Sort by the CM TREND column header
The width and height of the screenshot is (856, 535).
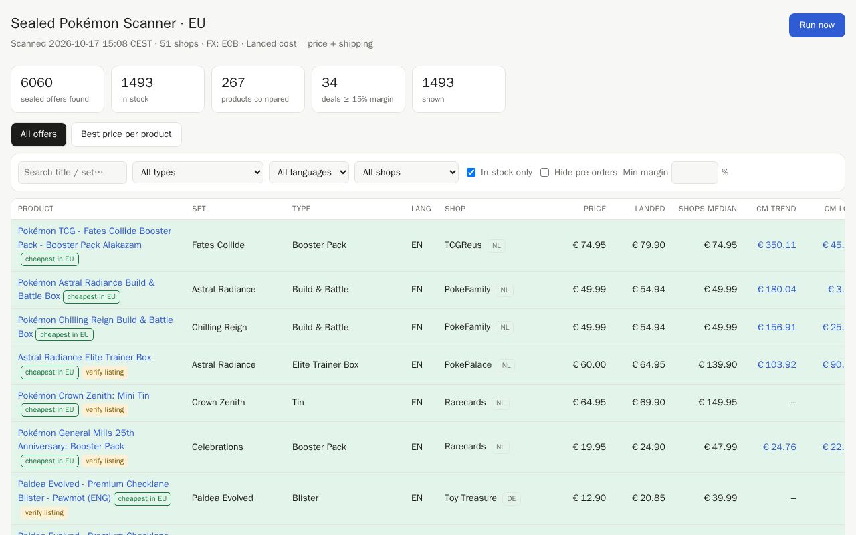pos(776,209)
